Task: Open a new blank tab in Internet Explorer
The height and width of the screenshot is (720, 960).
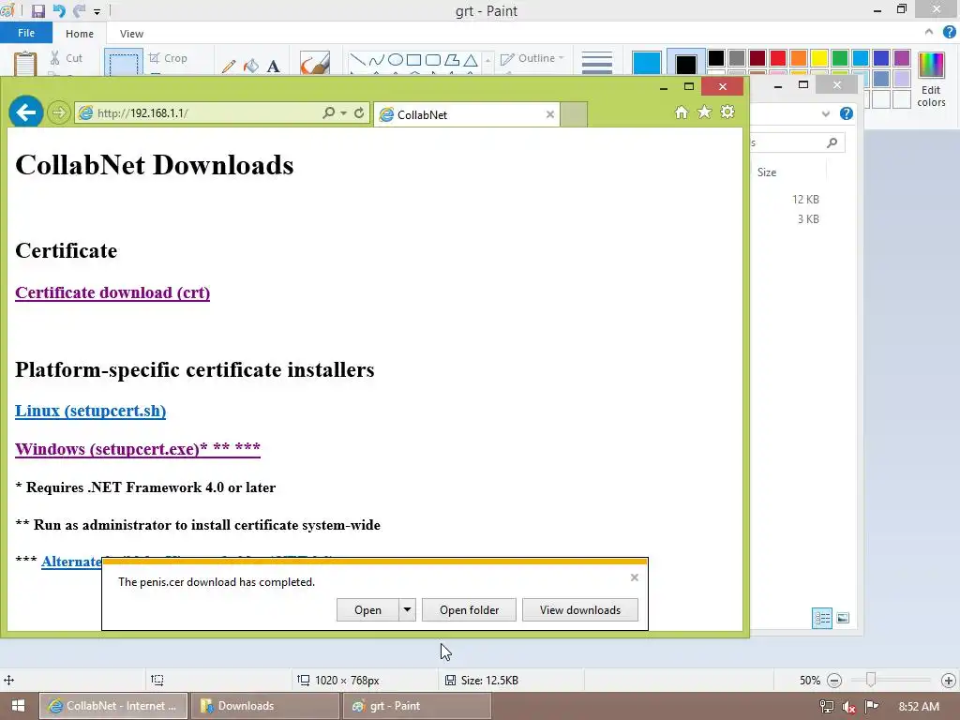Action: (574, 114)
